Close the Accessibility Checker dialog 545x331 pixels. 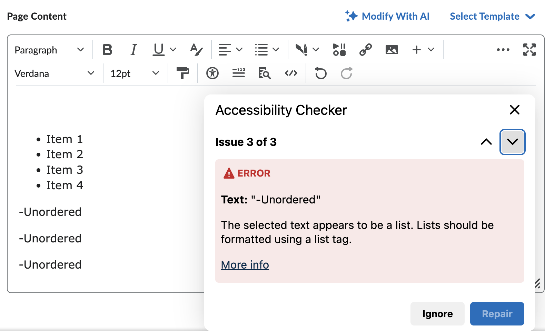(x=515, y=110)
